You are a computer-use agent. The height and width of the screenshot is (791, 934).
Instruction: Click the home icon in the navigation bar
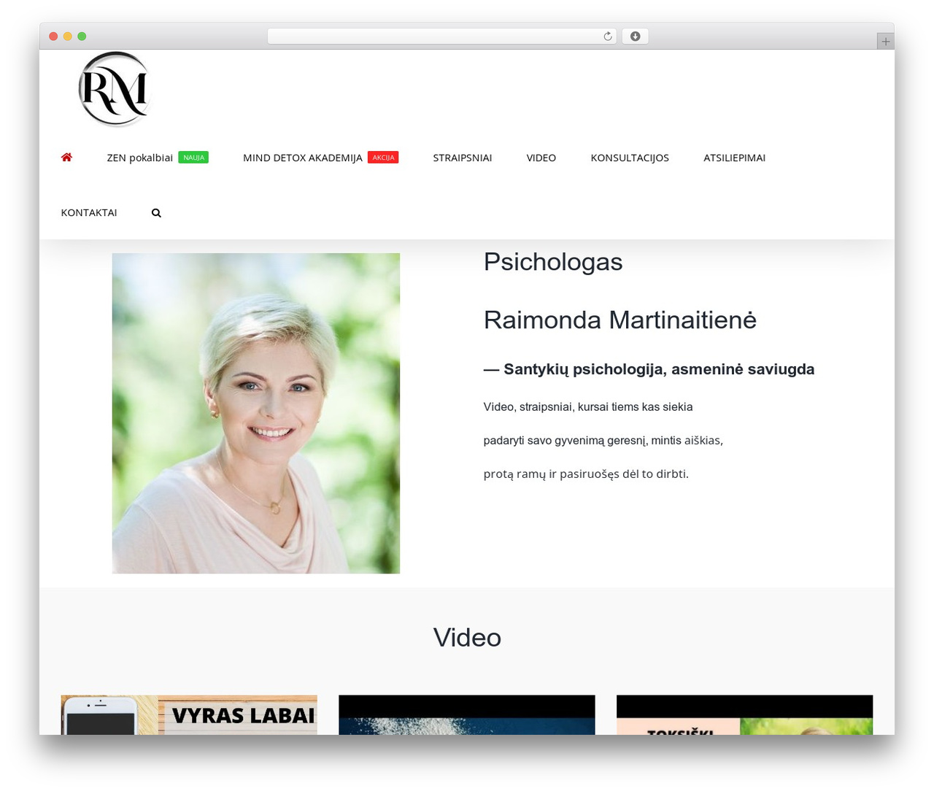click(66, 157)
